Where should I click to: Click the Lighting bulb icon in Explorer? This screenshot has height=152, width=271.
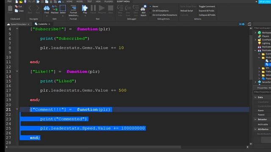coord(260,43)
